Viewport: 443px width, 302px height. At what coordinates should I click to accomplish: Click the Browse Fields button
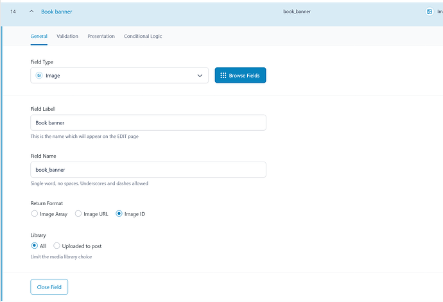point(240,76)
